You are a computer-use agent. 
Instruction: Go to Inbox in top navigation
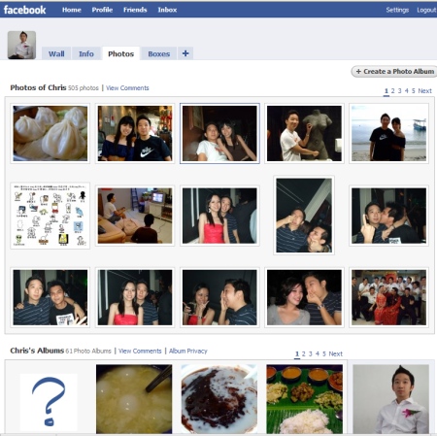pyautogui.click(x=167, y=10)
